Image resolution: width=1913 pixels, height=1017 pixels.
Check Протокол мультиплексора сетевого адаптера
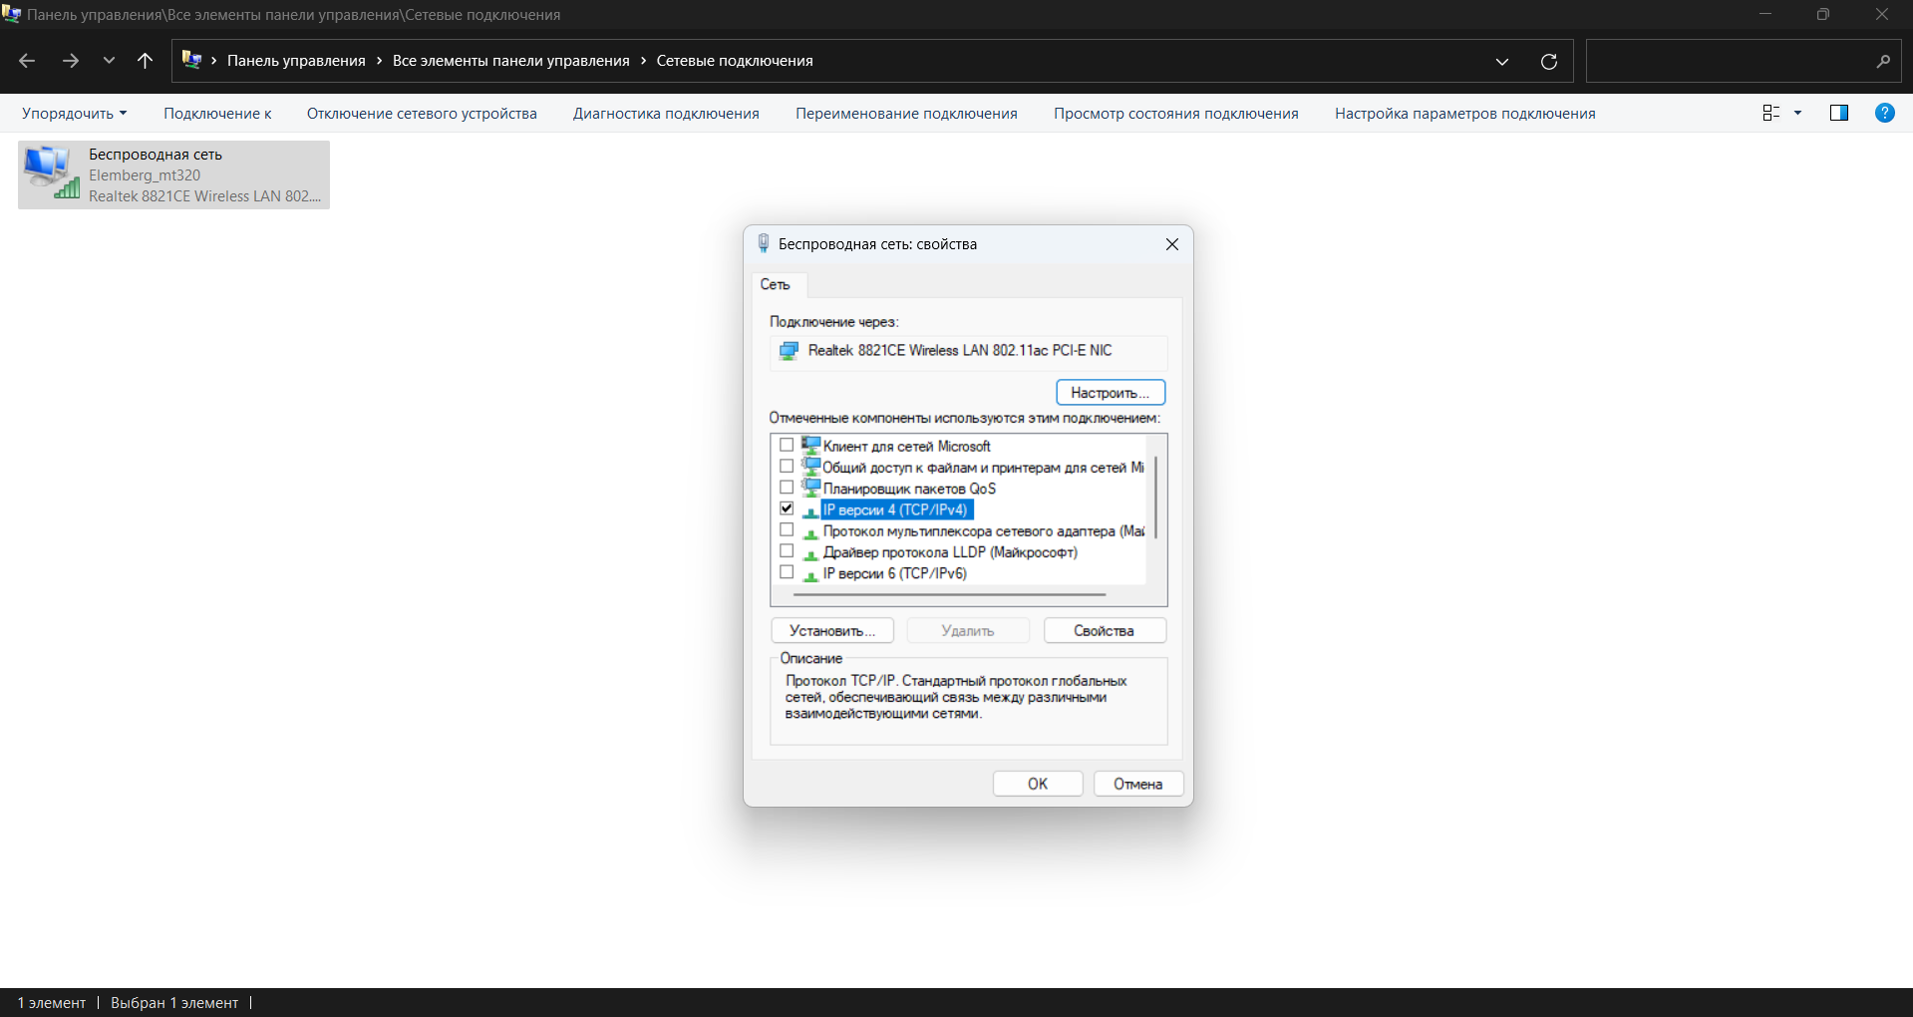787,530
